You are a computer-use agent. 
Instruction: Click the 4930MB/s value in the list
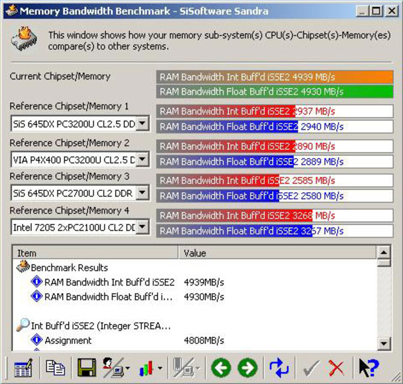point(204,297)
